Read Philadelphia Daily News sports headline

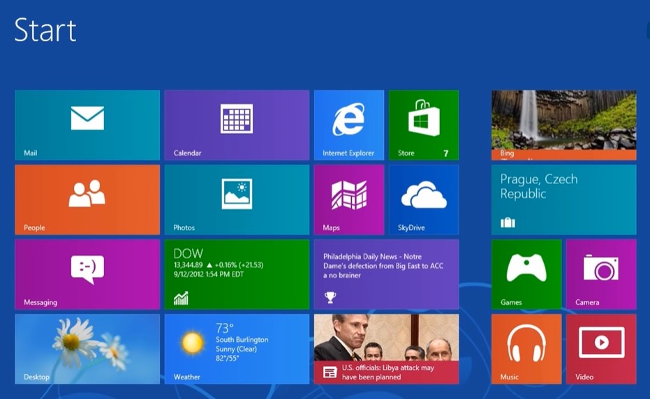pyautogui.click(x=386, y=274)
